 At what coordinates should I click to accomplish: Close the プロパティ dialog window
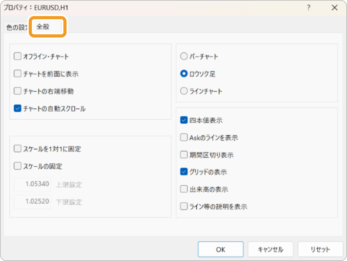point(335,8)
